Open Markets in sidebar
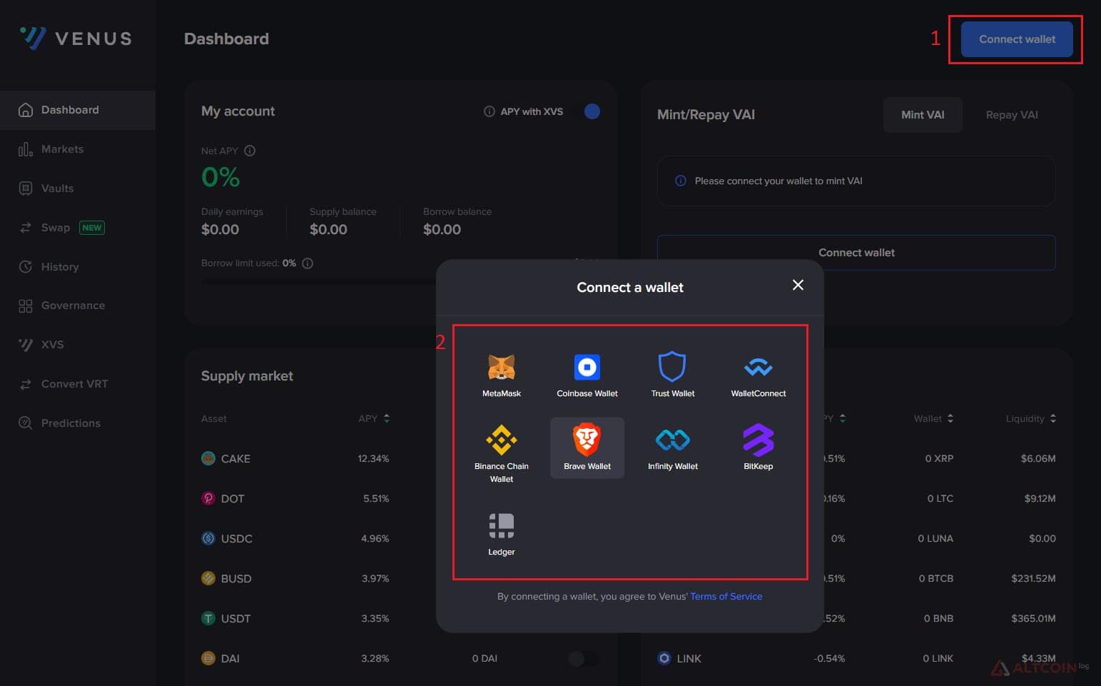Viewport: 1101px width, 686px height. click(78, 149)
